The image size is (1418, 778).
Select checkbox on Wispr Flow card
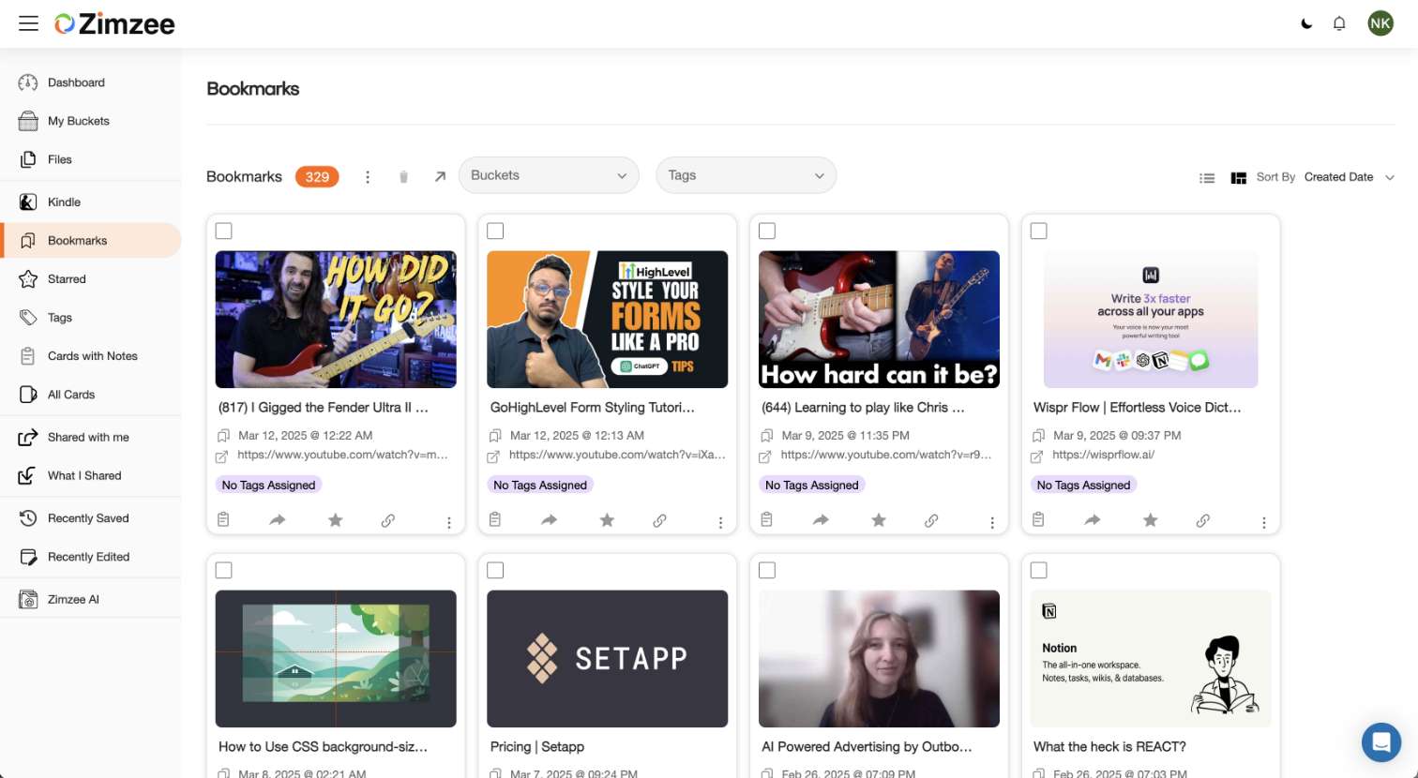tap(1039, 231)
